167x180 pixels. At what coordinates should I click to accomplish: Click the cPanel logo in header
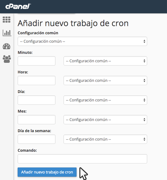point(18,7)
